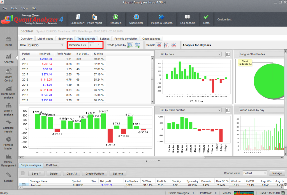287x195 pixels.
Task: Sort by the Net Profit column header
Action: tap(45, 54)
